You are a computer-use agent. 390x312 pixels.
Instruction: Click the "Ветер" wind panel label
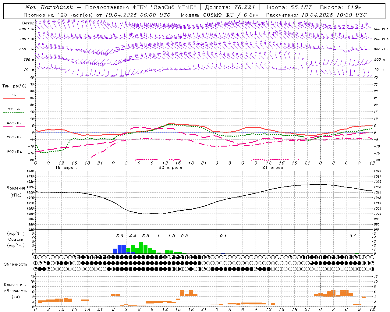pyautogui.click(x=28, y=23)
